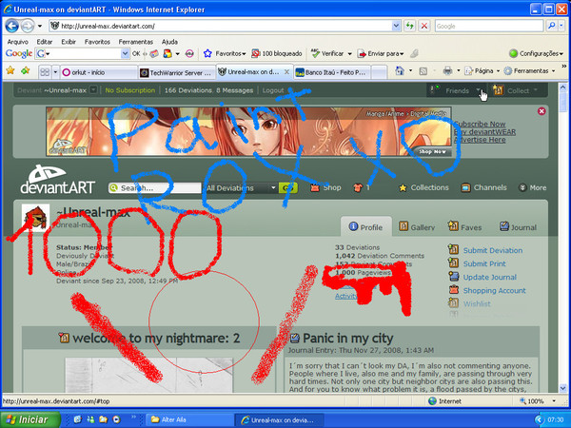Expand the Ferramentas command bar dropdown

[x=554, y=71]
